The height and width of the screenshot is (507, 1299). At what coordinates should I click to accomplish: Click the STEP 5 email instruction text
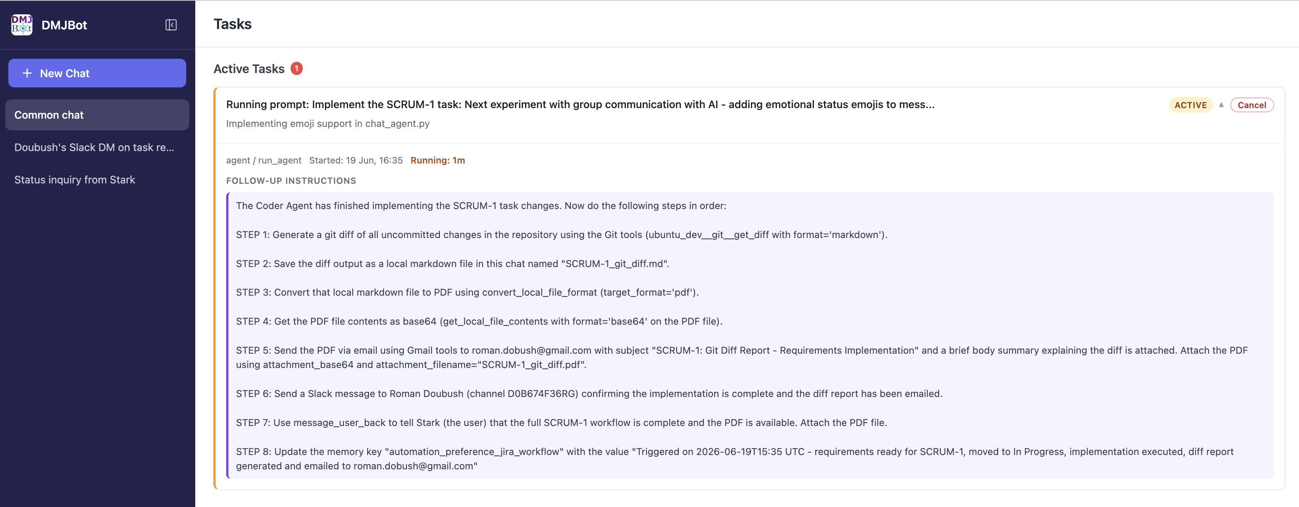pyautogui.click(x=742, y=357)
